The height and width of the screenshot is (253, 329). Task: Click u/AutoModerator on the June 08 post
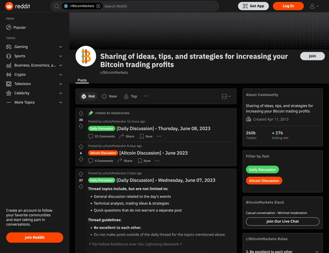[114, 121]
